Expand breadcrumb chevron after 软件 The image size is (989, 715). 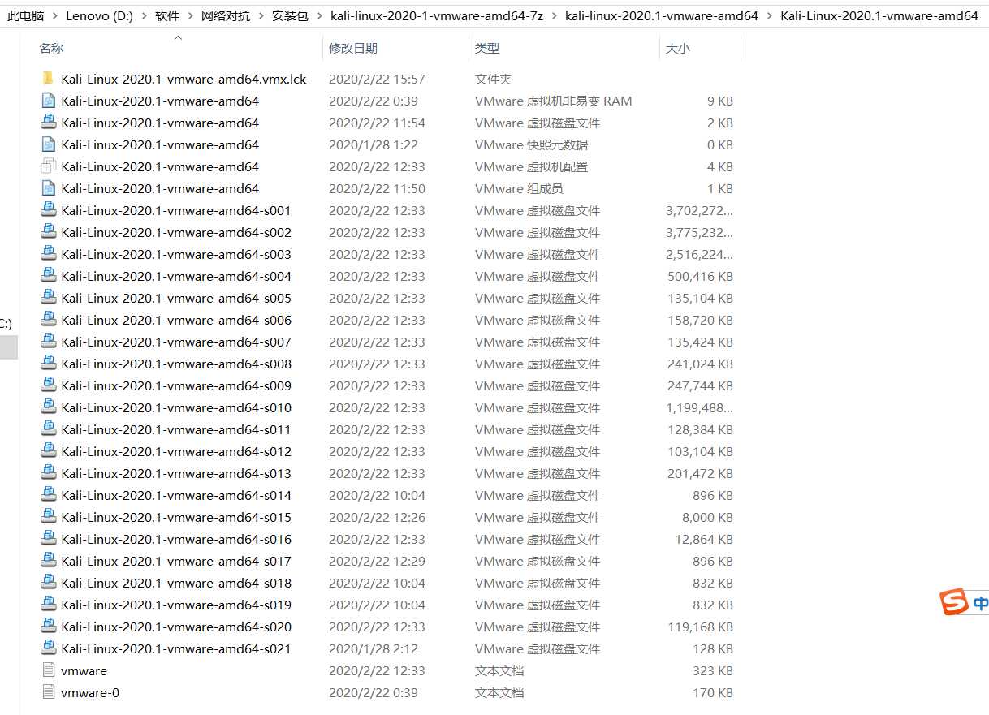[x=190, y=15]
